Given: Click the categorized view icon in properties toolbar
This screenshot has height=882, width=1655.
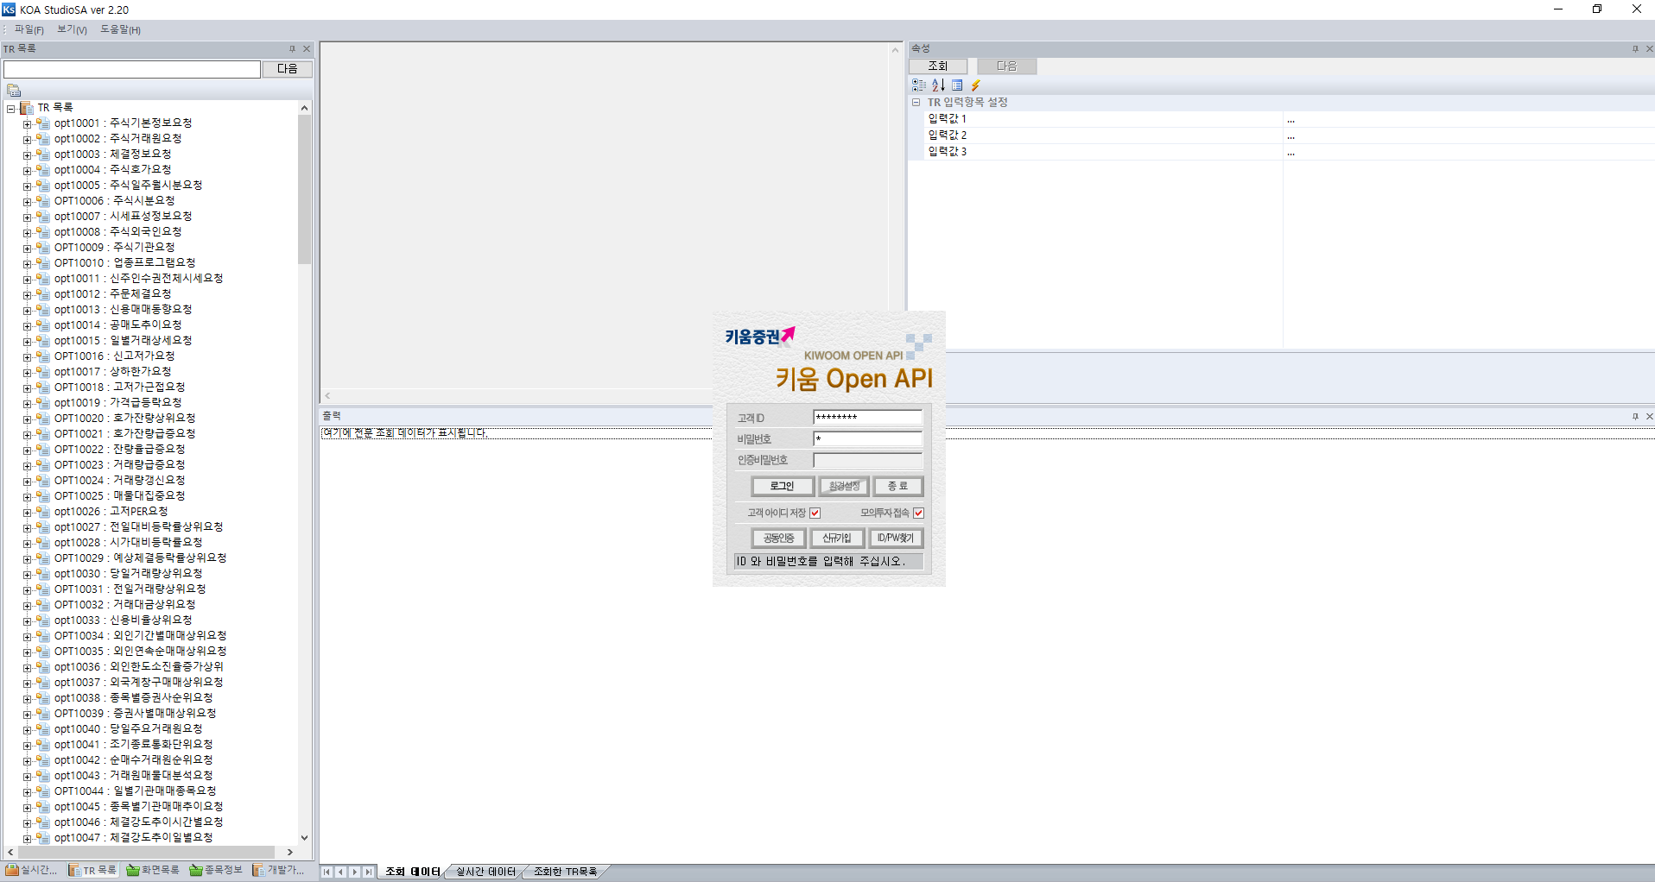Looking at the screenshot, I should tap(918, 85).
